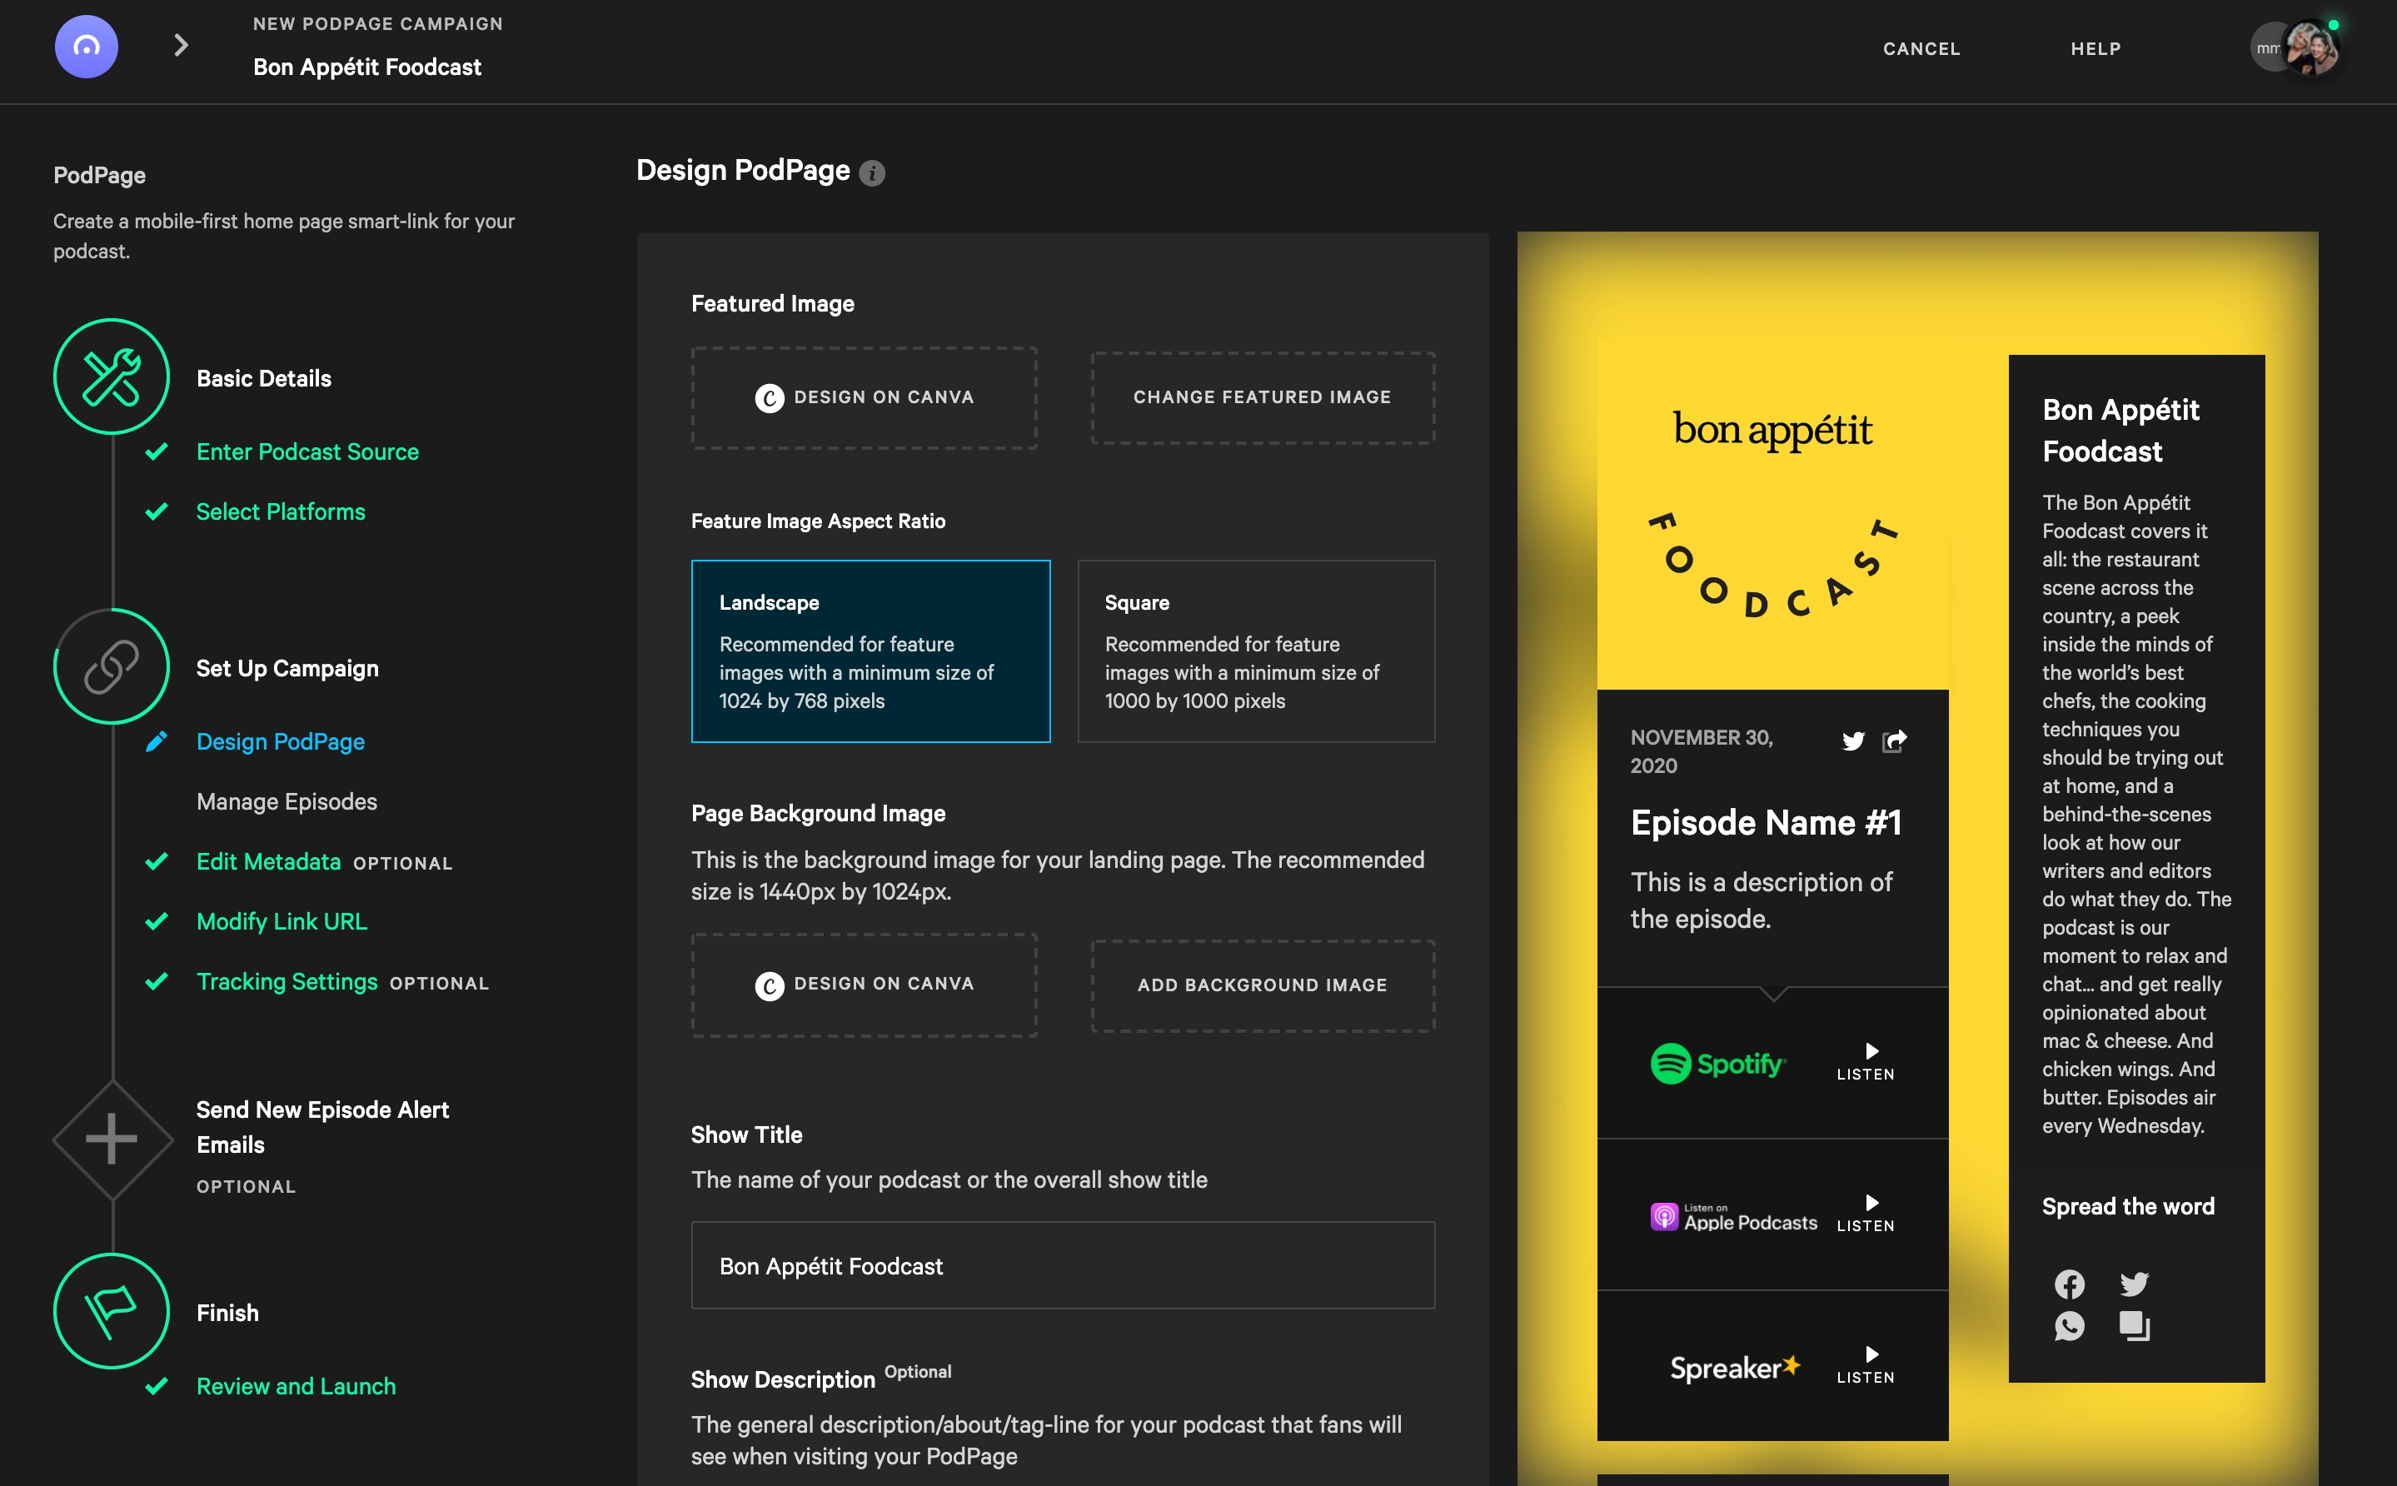This screenshot has width=2397, height=1486.
Task: Click Add Background Image button
Action: [1263, 985]
